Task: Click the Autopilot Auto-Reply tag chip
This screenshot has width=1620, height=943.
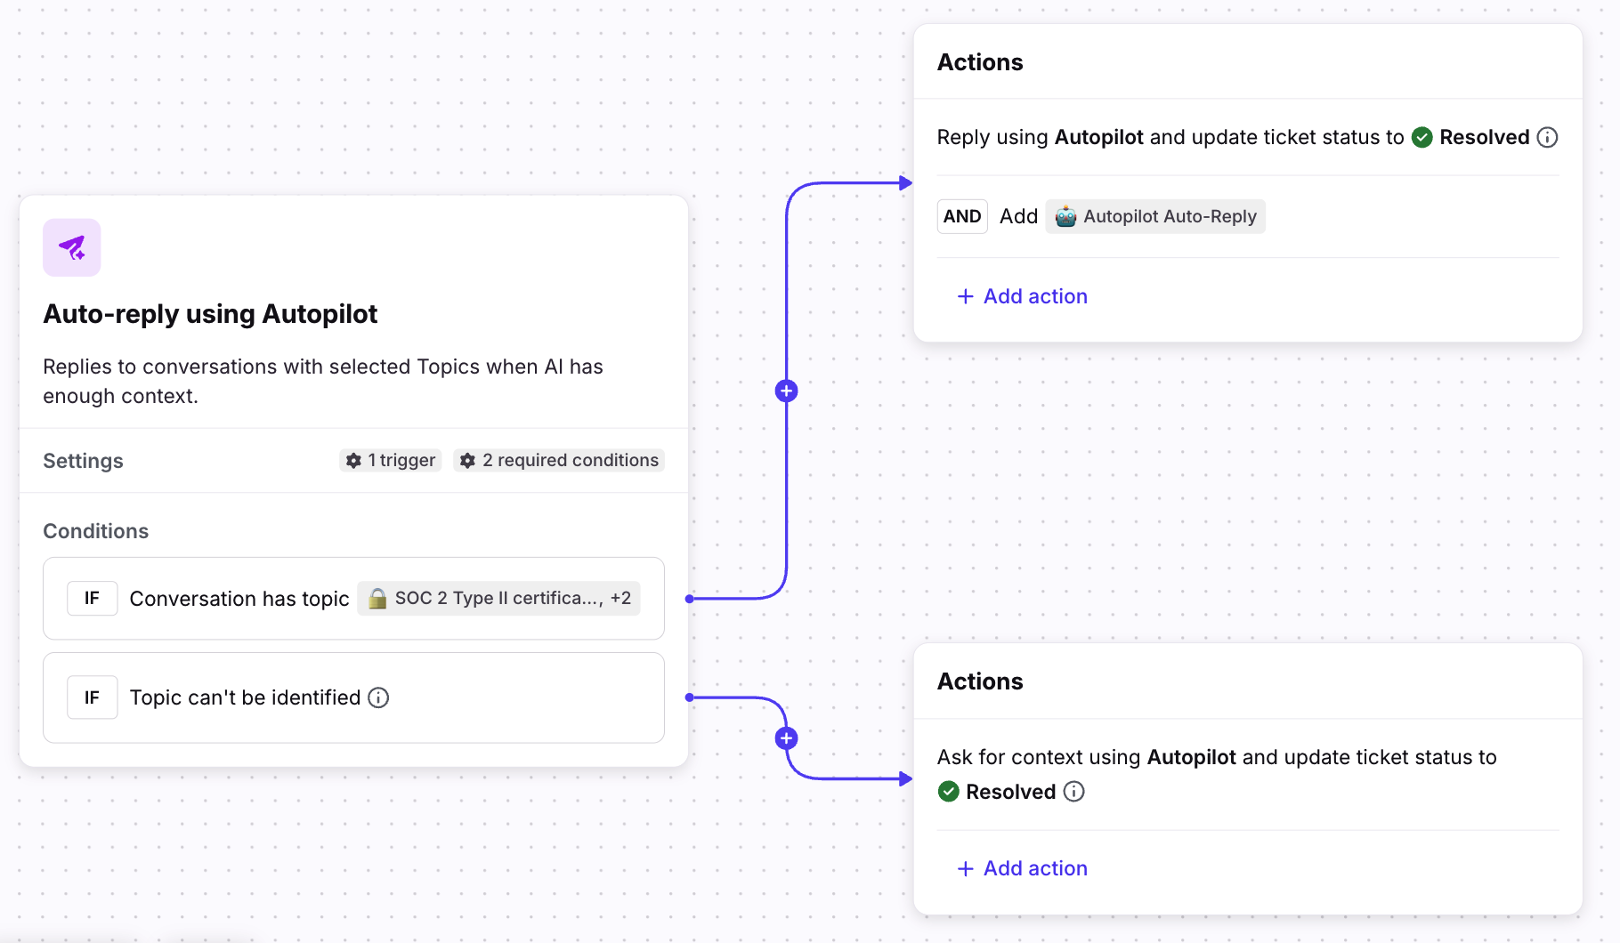Action: tap(1155, 216)
